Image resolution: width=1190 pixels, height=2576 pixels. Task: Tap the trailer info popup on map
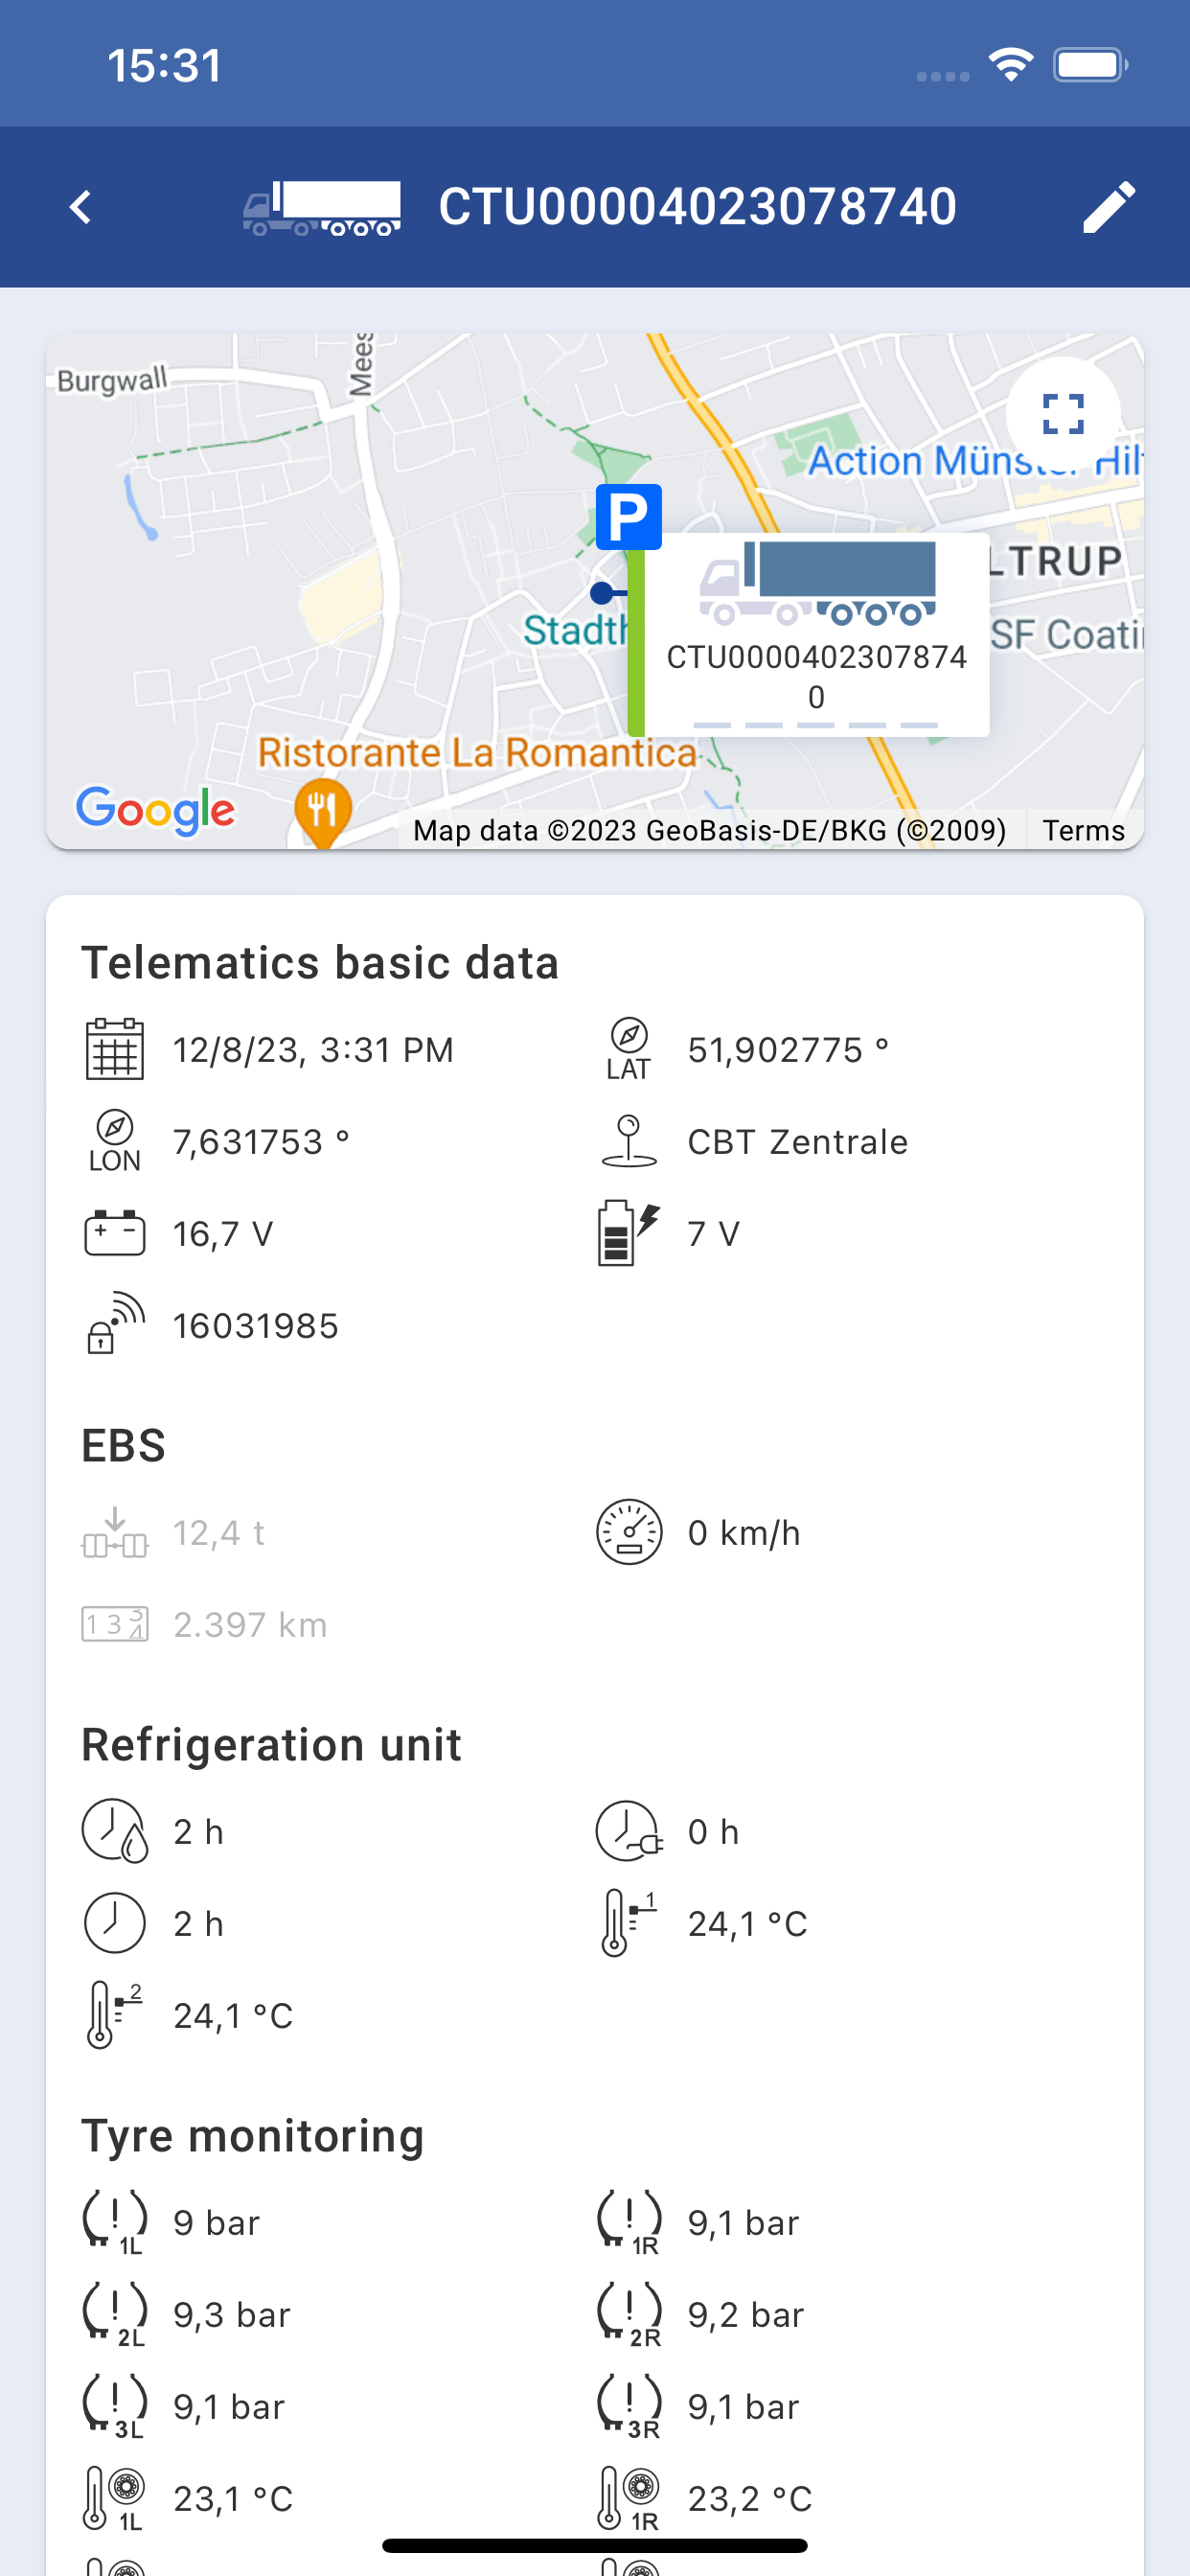point(817,636)
